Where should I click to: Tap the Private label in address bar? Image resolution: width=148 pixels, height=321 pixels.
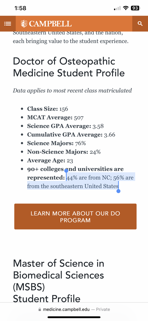103,309
